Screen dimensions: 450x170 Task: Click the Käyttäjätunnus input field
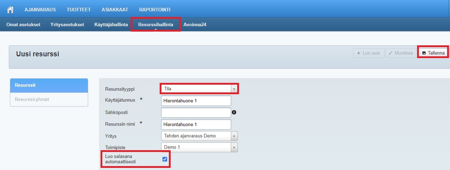196,101
